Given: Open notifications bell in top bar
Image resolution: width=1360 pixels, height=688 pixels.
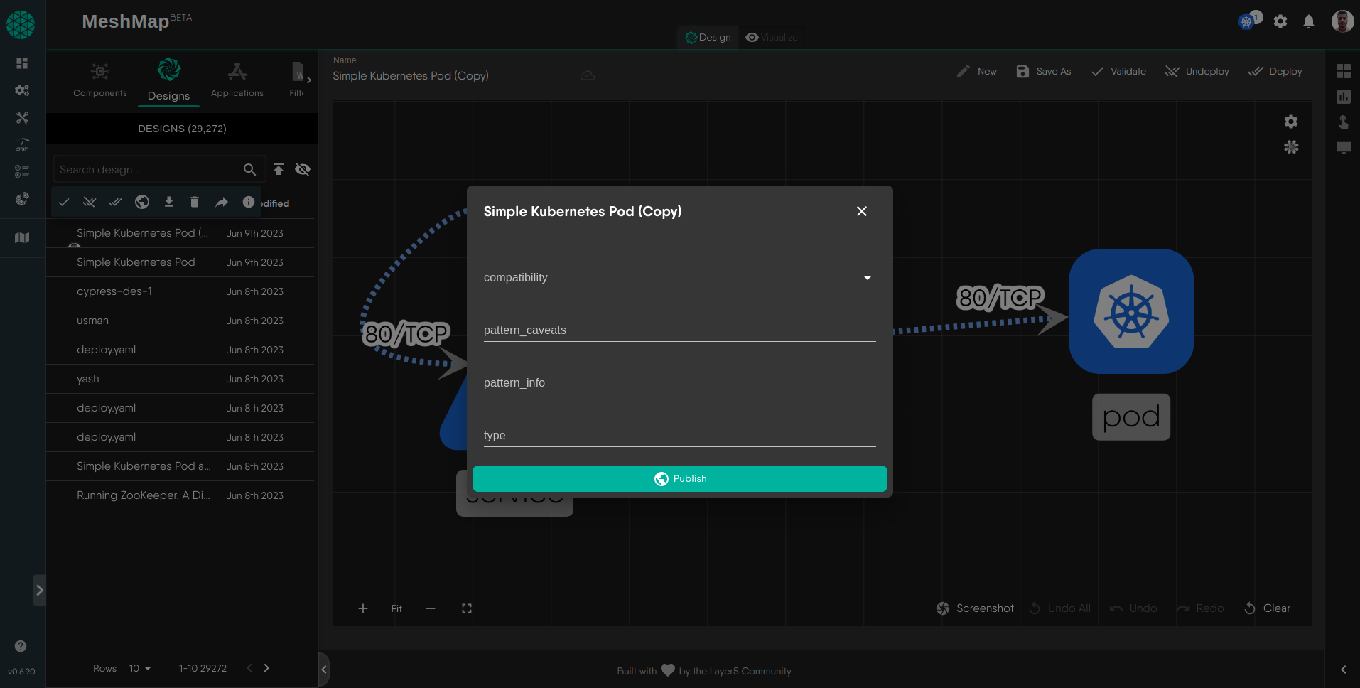Looking at the screenshot, I should (x=1308, y=22).
